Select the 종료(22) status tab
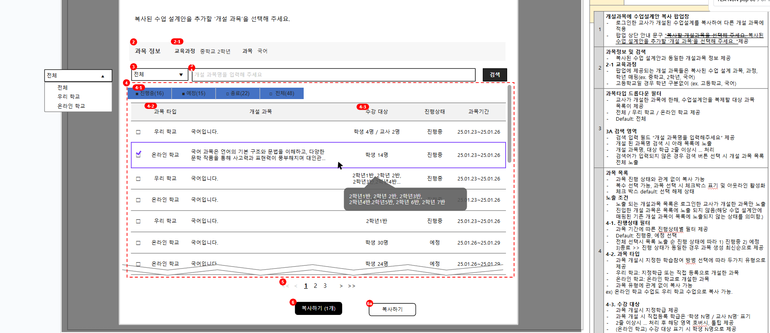The height and width of the screenshot is (333, 770). [x=238, y=94]
